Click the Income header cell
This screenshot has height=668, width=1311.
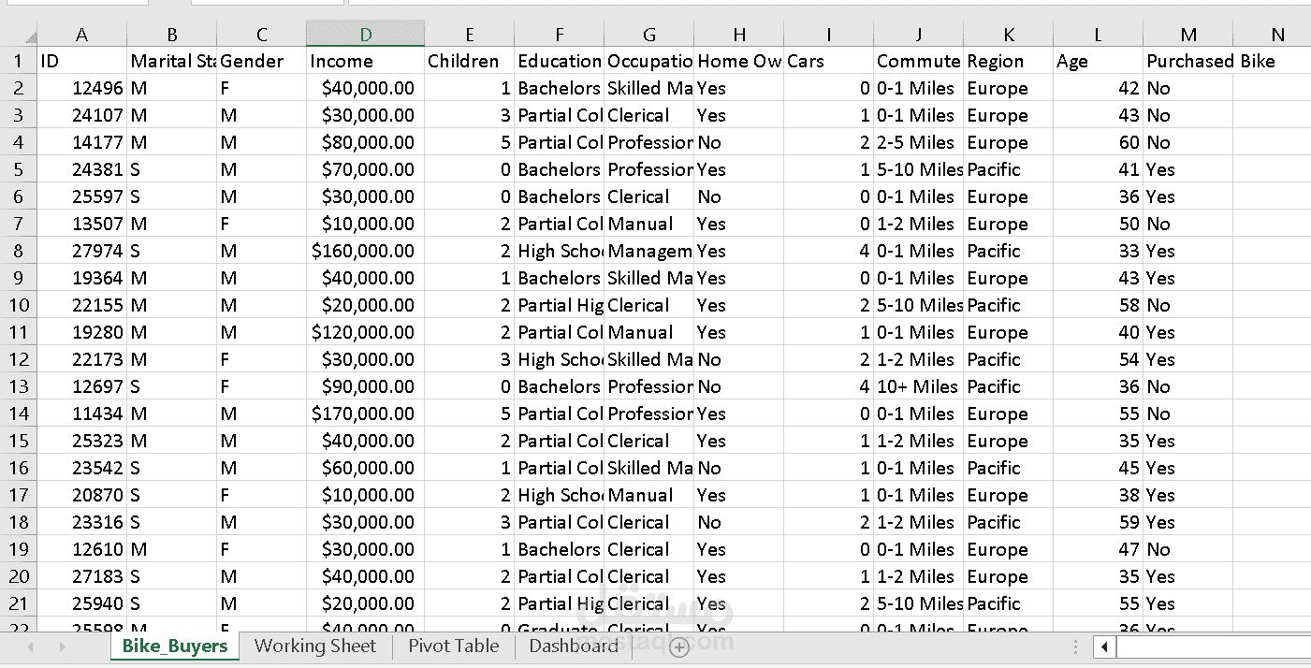click(366, 61)
